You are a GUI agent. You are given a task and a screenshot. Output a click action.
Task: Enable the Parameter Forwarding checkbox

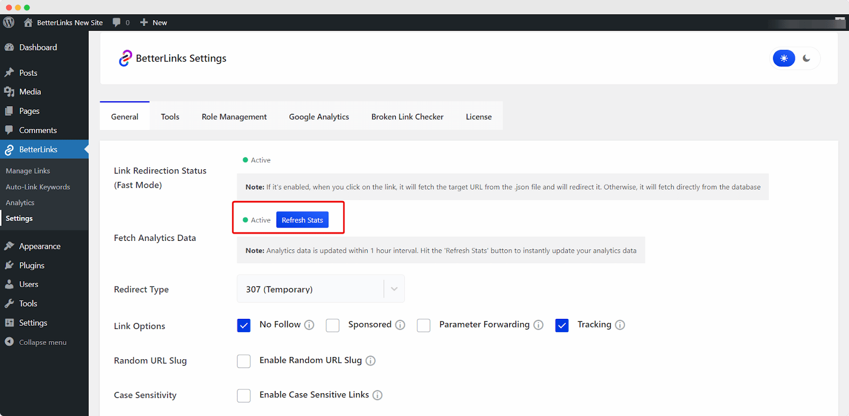(423, 325)
